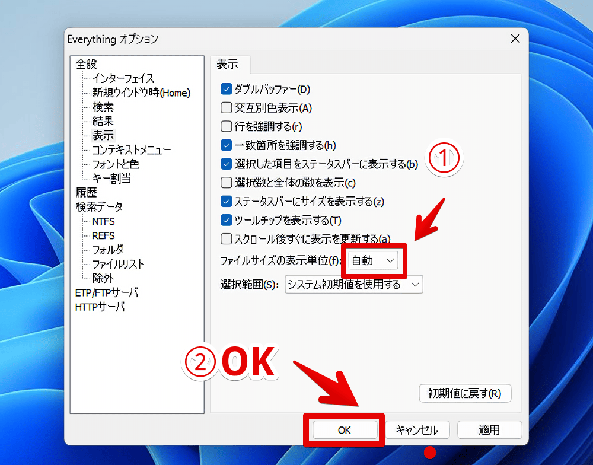Click the ファイルサイズの表示単位(f) label

click(x=281, y=260)
